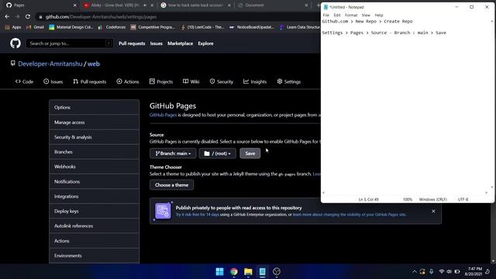
Task: Open the Wiki tab
Action: click(x=191, y=81)
